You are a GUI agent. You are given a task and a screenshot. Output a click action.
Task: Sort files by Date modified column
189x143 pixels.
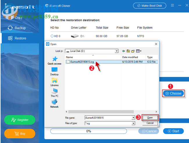133,57
